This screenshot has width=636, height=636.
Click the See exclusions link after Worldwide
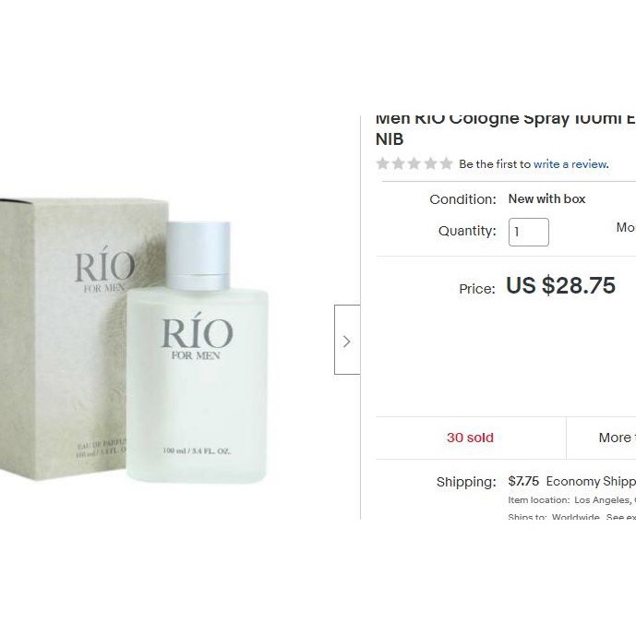[x=621, y=516]
